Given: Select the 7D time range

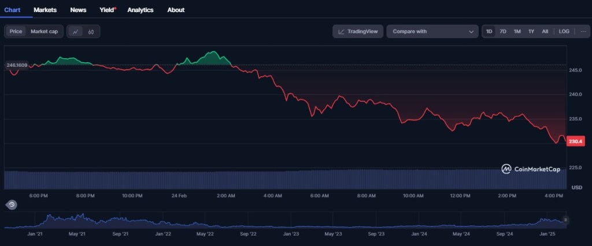Looking at the screenshot, I should pyautogui.click(x=503, y=32).
